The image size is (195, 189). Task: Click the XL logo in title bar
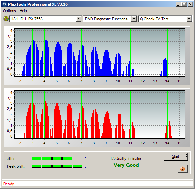click(5, 4)
